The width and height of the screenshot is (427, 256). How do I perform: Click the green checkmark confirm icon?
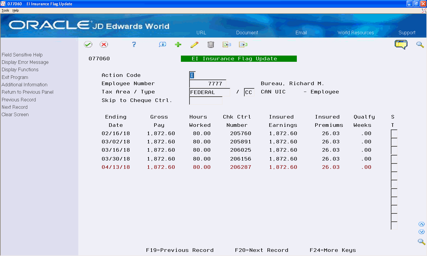coord(88,44)
